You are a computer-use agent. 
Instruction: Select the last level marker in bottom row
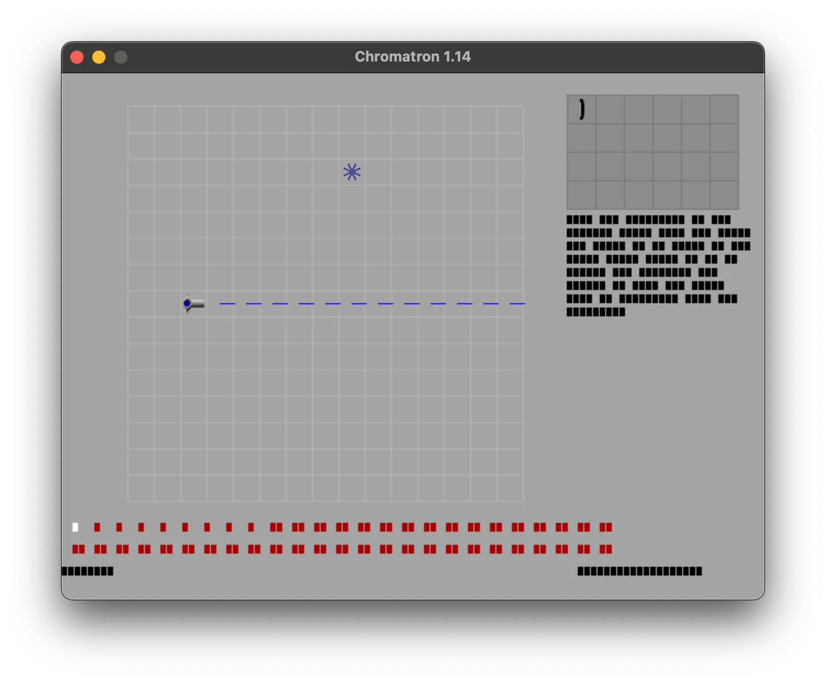(x=606, y=549)
